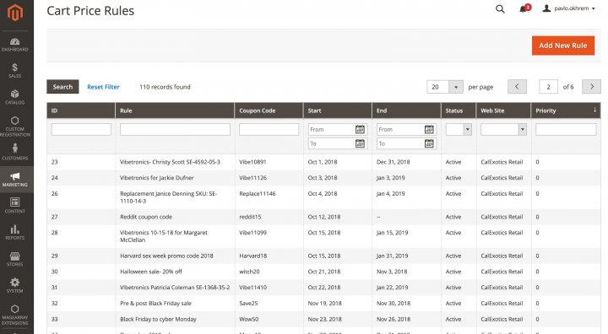The image size is (608, 334).
Task: Open Start To calendar picker
Action: click(x=360, y=143)
